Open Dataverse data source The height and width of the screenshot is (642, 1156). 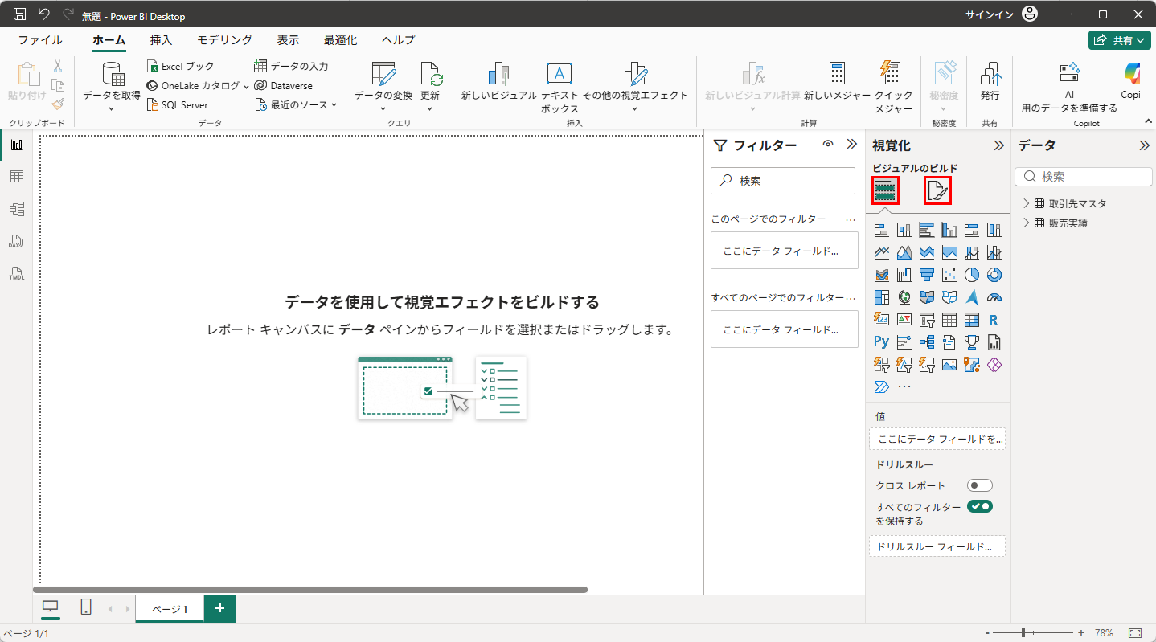284,85
